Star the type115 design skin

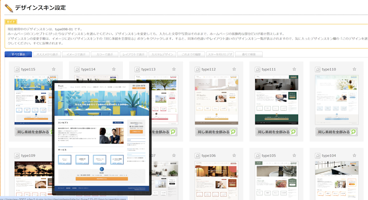click(x=54, y=69)
